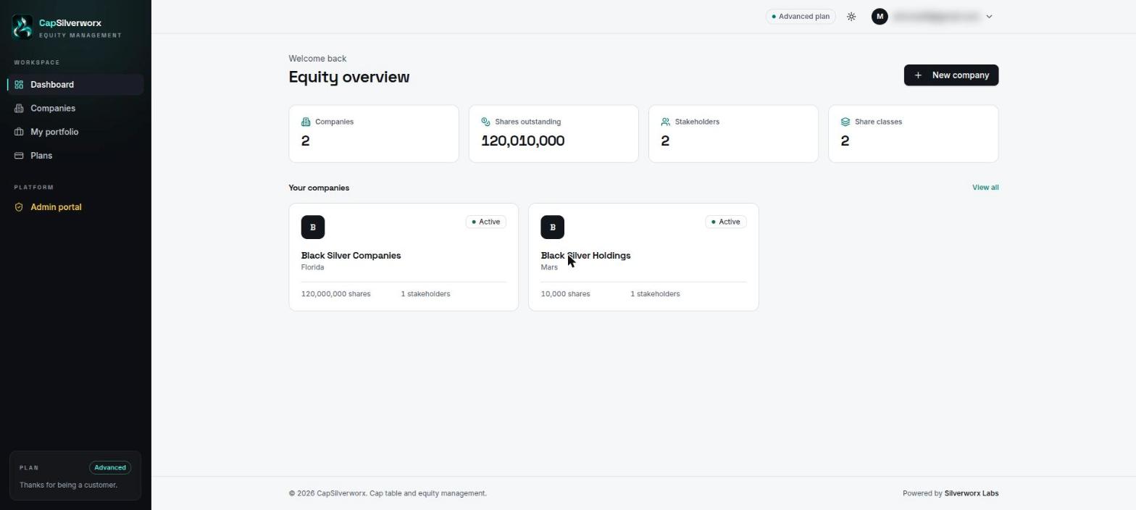The image size is (1136, 510).
Task: Click the 120,010,000 shares outstanding value
Action: point(523,141)
